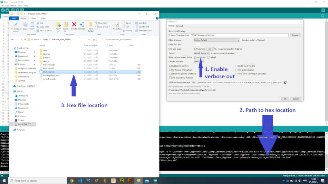The height and width of the screenshot is (184, 328).
Task: Expand the Copy to dropdown
Action: (x=66, y=30)
